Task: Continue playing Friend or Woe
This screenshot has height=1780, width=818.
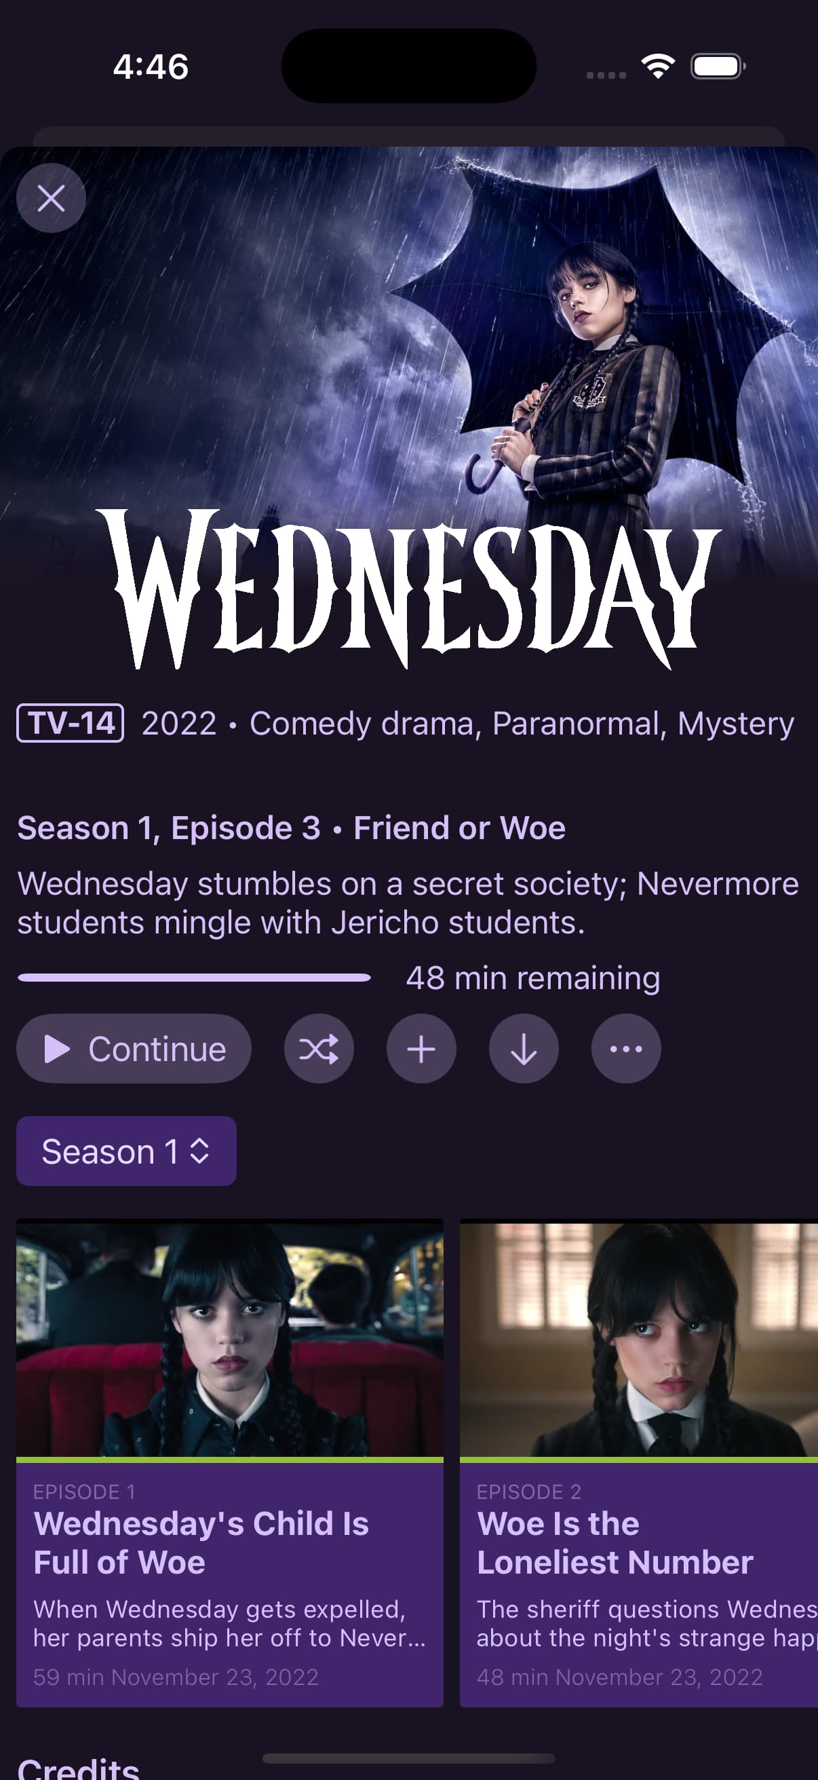Action: 134,1049
